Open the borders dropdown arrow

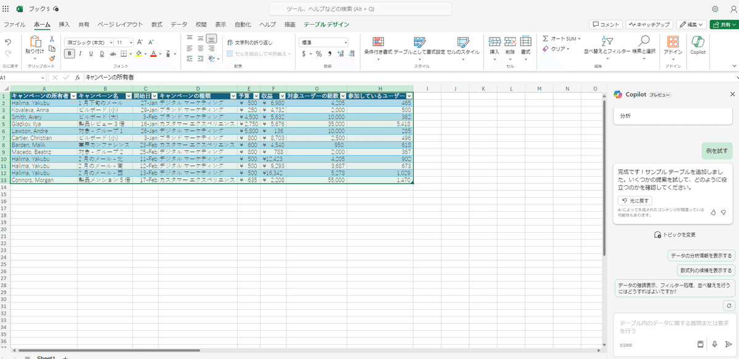pyautogui.click(x=130, y=54)
